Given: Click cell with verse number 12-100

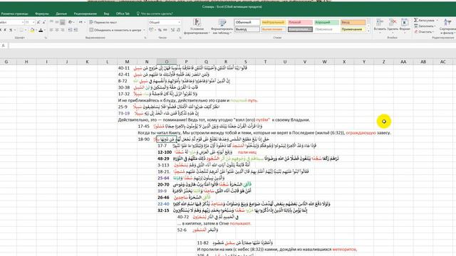Looking at the screenshot, I should pos(165,152).
